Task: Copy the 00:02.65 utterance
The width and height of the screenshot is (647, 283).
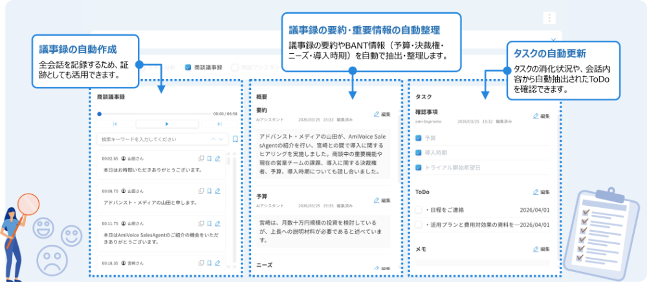Action: click(201, 158)
